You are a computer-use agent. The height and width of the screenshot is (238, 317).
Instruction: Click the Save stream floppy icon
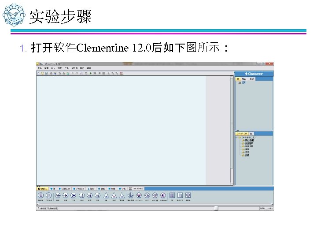(x=46, y=73)
